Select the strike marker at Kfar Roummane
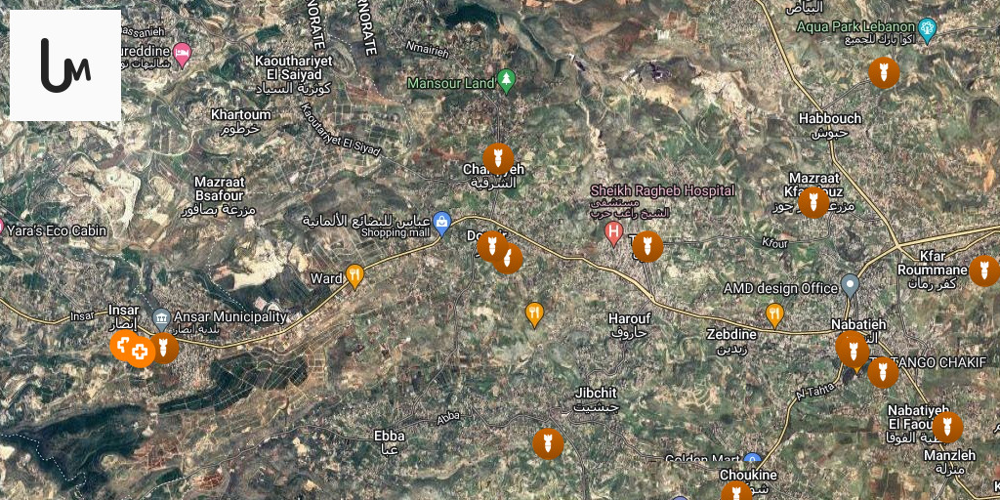This screenshot has width=1000, height=500. point(984,271)
